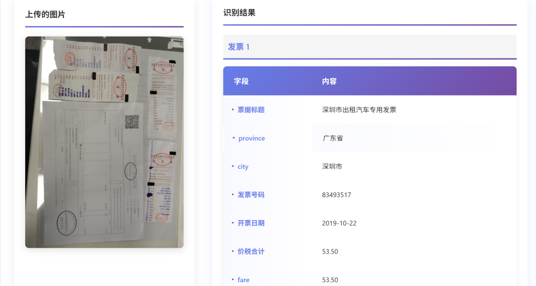This screenshot has width=536, height=286.
Task: Click the 上传的图片 heading
Action: pos(45,14)
